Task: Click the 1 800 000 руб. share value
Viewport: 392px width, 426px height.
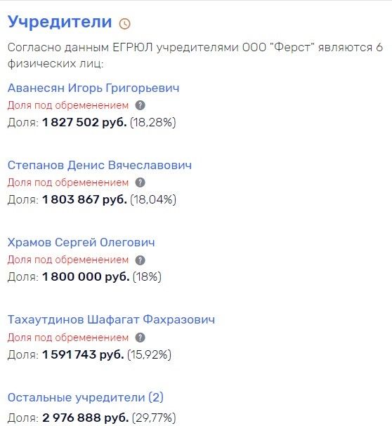Action: pyautogui.click(x=86, y=277)
